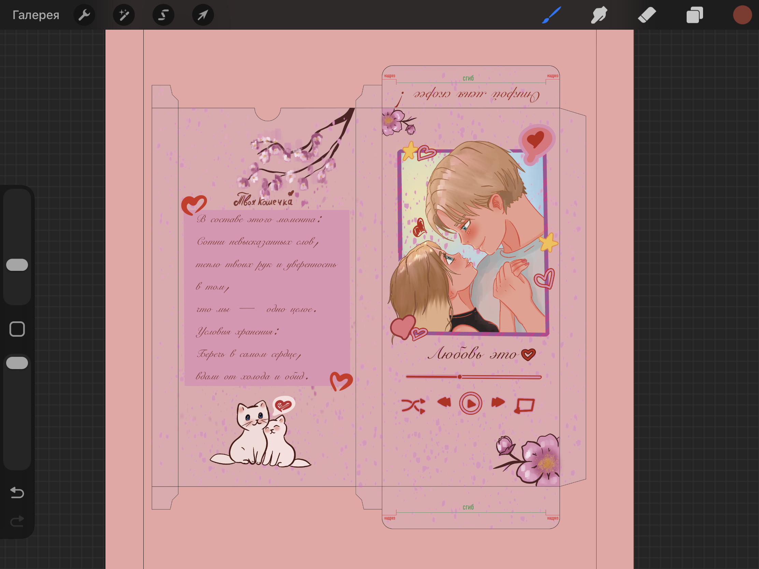
Task: Activate the Transform arrow tool
Action: [203, 15]
